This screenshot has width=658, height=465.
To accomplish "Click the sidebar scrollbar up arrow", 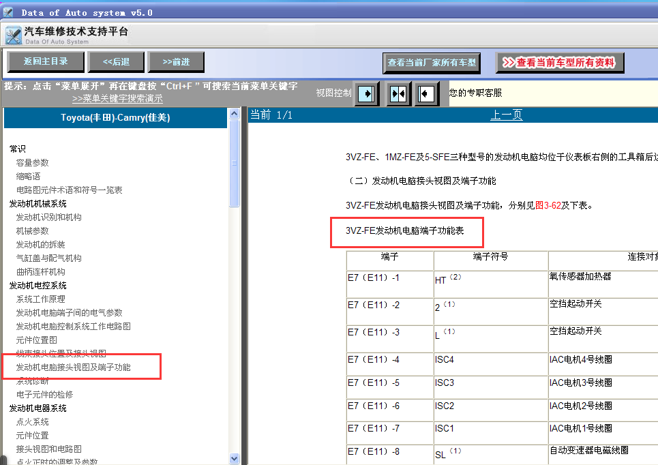I will point(234,113).
